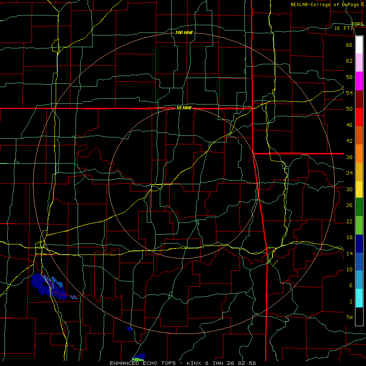This screenshot has width=366, height=366.
Task: Click the legend value '6'
Action: click(351, 285)
